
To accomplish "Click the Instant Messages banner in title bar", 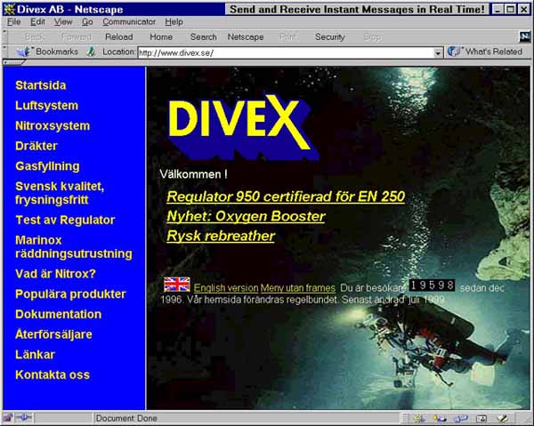I will click(357, 9).
